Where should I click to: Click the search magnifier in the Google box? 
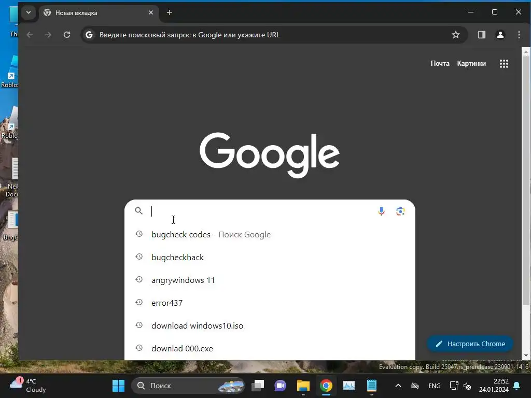(x=138, y=211)
